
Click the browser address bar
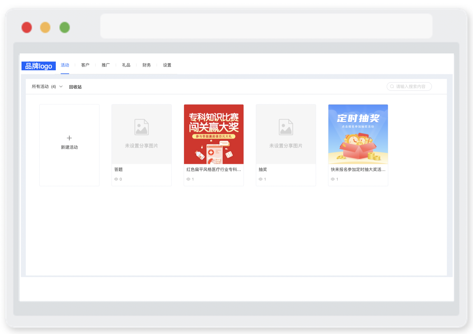click(x=266, y=26)
